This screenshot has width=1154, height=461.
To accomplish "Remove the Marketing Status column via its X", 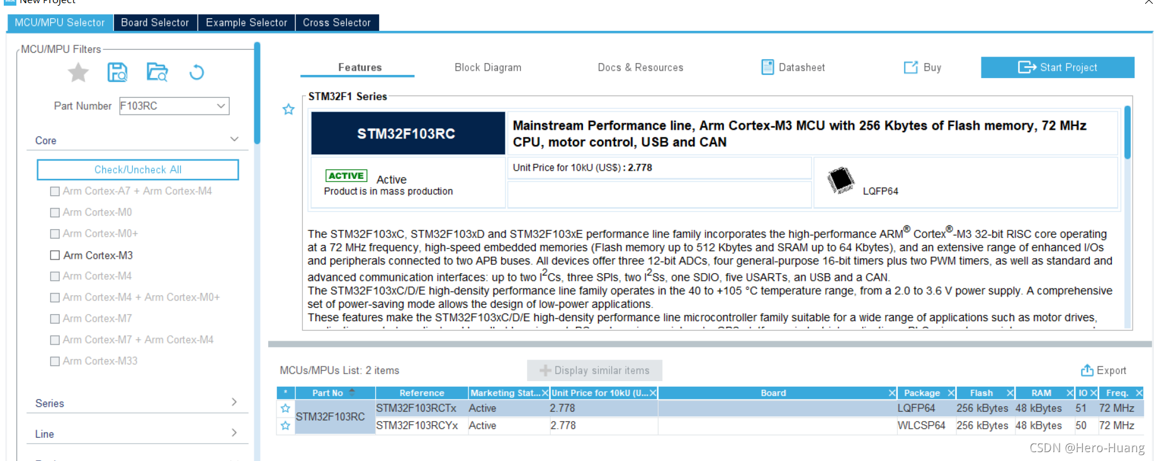I will tap(545, 393).
